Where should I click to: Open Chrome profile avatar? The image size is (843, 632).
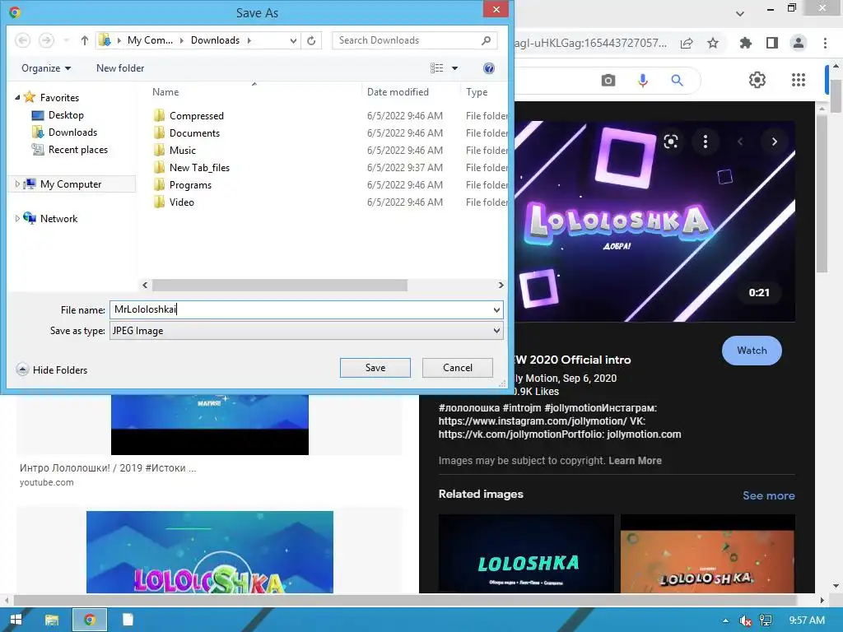click(799, 43)
